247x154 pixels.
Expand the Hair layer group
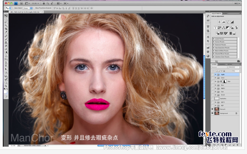pos(215,81)
